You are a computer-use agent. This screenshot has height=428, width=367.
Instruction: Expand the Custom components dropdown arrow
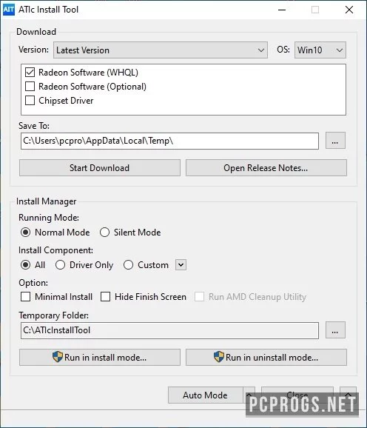(x=181, y=265)
